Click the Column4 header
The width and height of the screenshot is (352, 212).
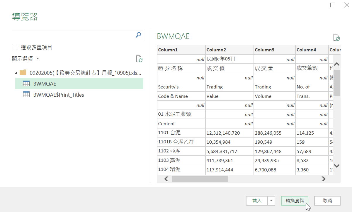[x=312, y=50]
